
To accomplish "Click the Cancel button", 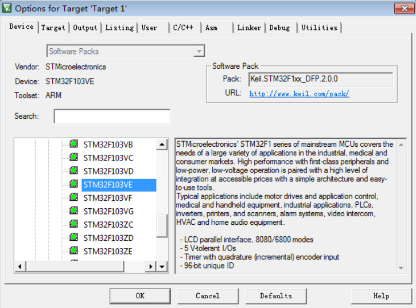I will [x=208, y=296].
